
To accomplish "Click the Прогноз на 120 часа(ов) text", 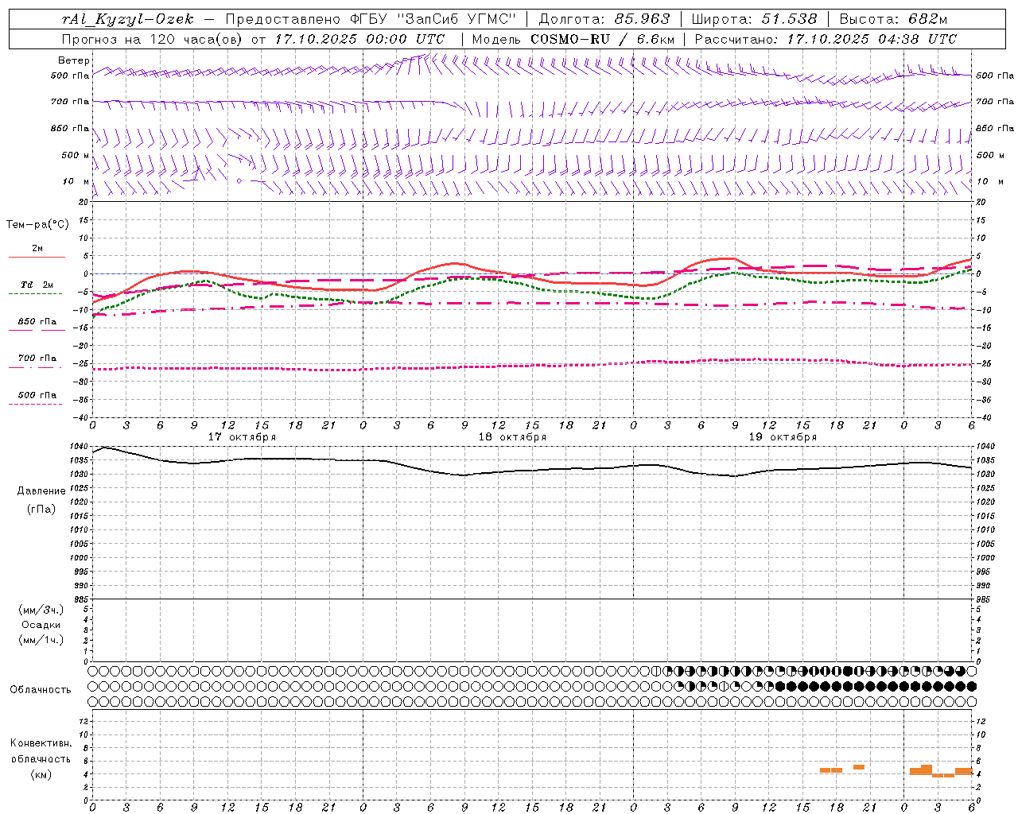I will [153, 39].
